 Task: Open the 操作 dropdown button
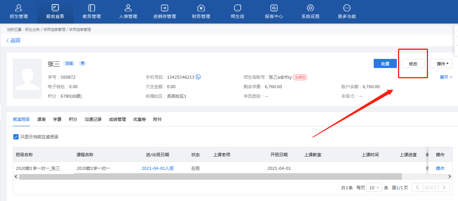point(441,63)
